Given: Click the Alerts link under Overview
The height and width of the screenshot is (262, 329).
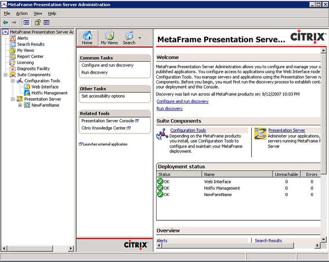Looking at the screenshot, I should (x=162, y=241).
